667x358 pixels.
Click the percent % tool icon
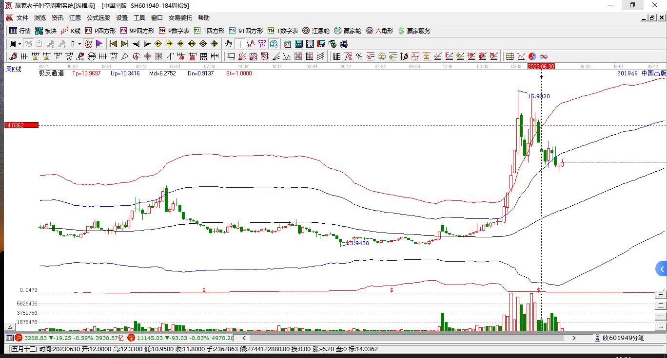pyautogui.click(x=359, y=56)
